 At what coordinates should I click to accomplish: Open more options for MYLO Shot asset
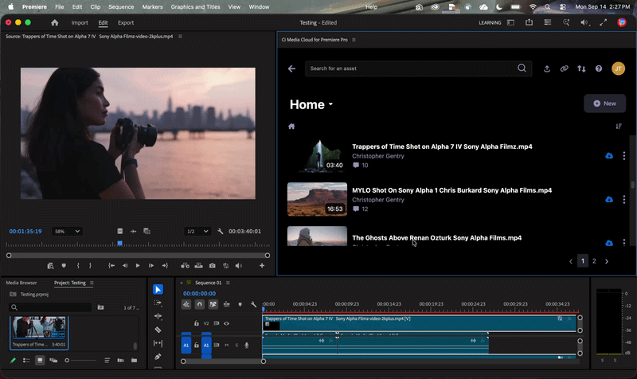click(x=624, y=199)
